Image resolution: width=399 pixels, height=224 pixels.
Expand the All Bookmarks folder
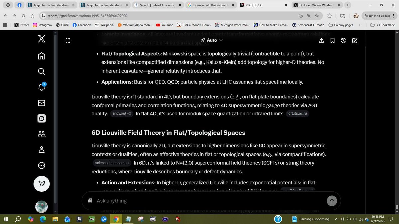click(383, 25)
